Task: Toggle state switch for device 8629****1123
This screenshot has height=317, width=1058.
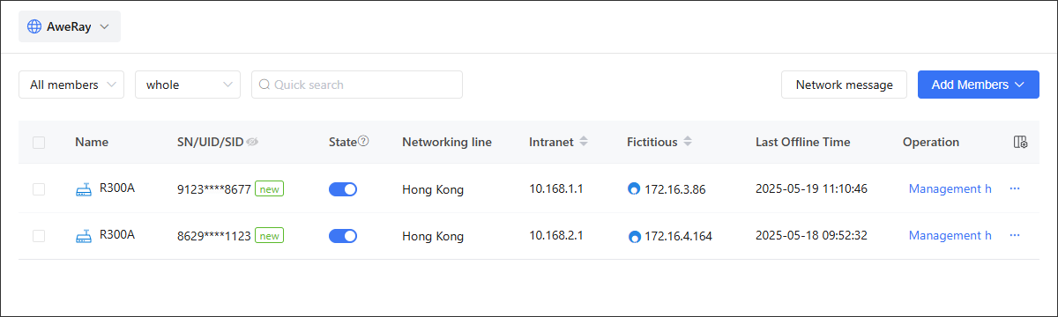Action: (x=343, y=235)
